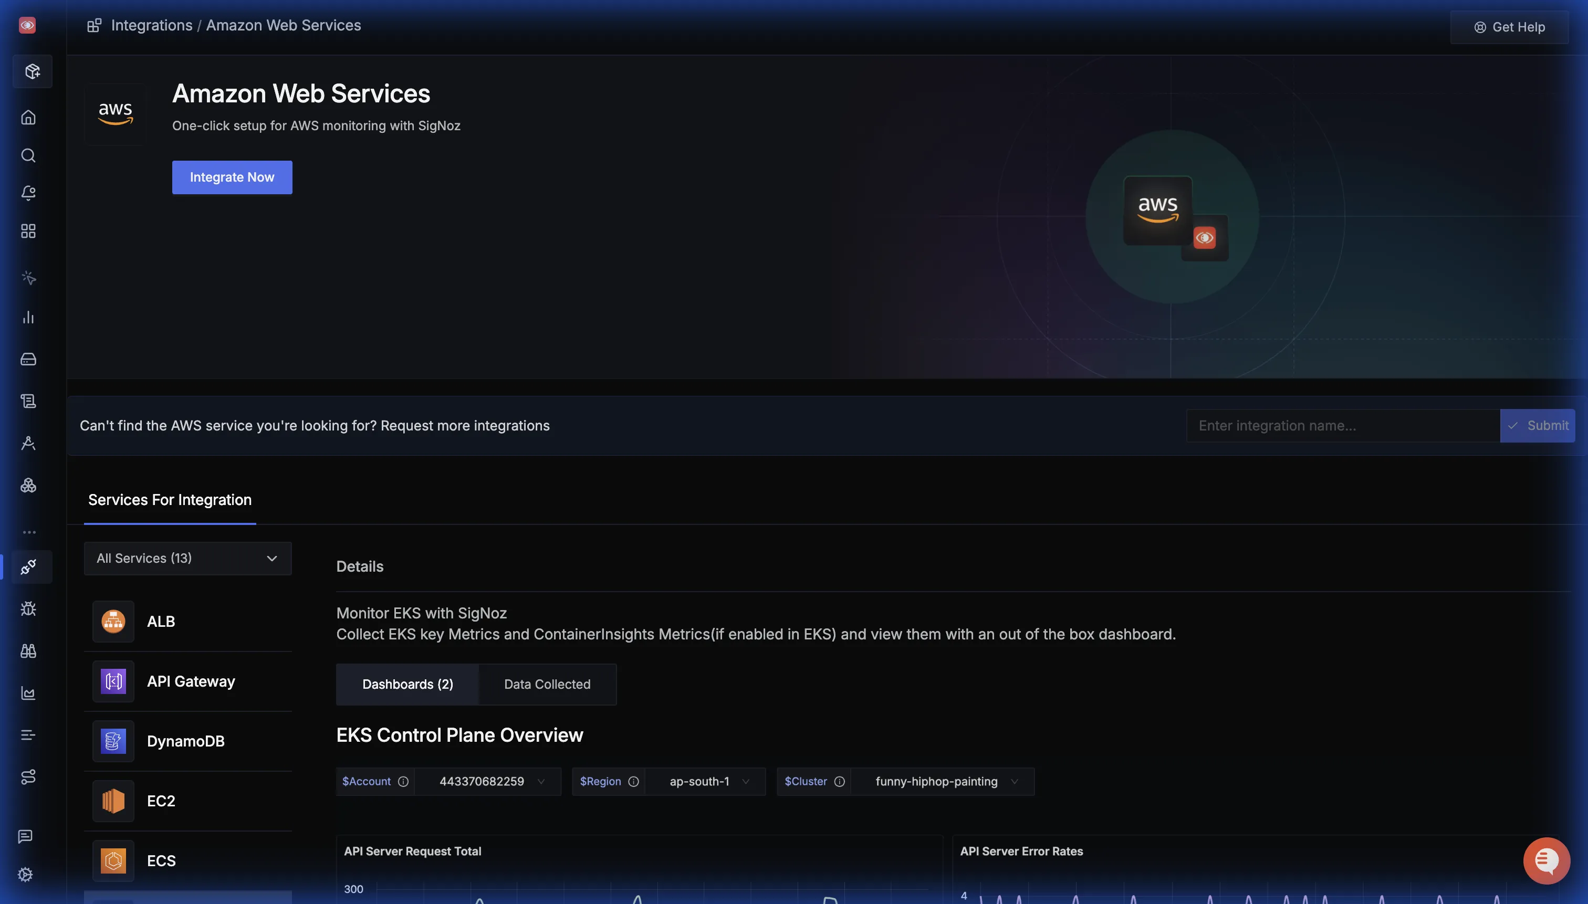Click the search magnifier sidebar icon
The image size is (1588, 904).
pyautogui.click(x=28, y=155)
